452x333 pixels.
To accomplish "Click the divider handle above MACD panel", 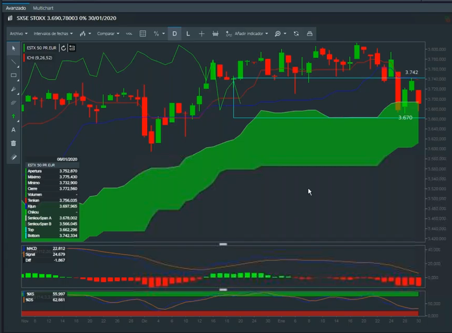I will [x=223, y=244].
